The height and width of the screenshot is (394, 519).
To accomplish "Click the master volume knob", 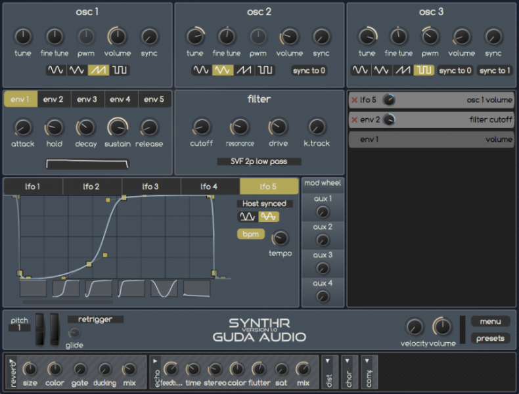I will [442, 326].
